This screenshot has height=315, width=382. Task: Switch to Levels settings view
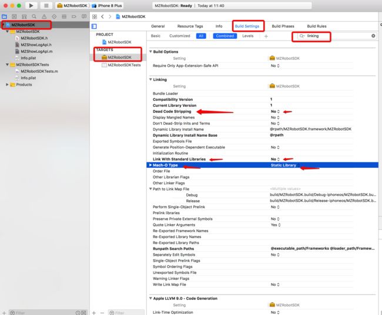pos(248,36)
